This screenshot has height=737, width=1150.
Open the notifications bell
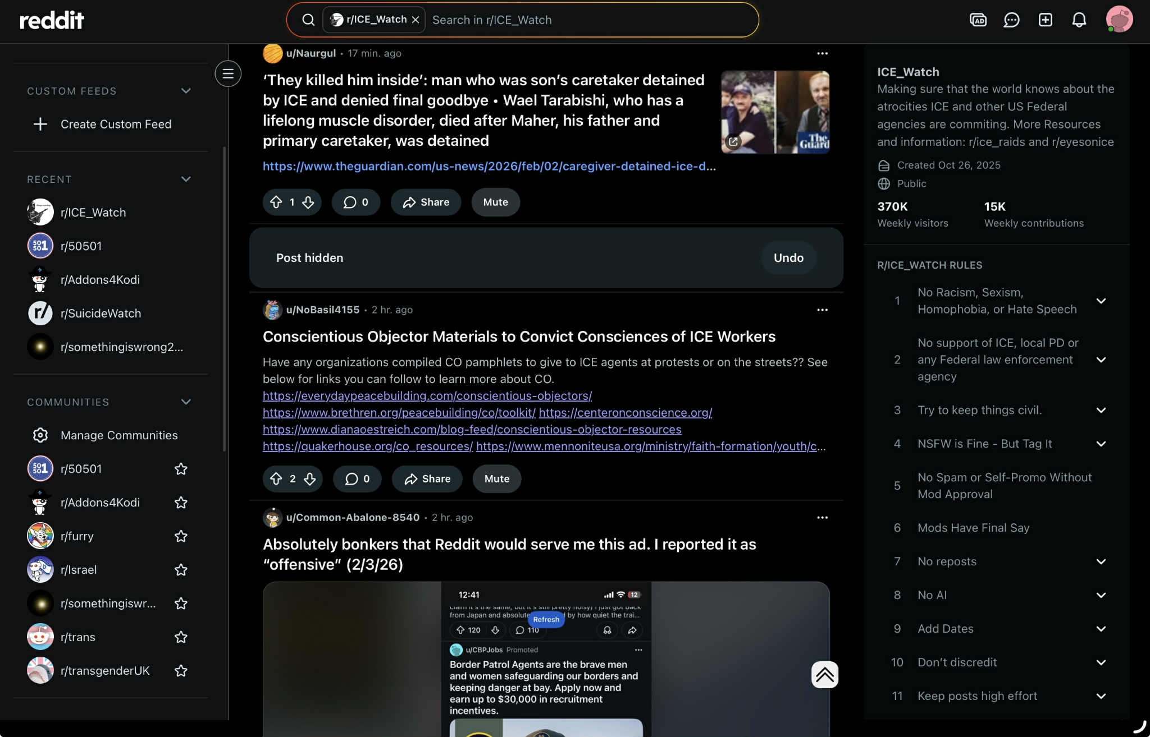[x=1079, y=20]
